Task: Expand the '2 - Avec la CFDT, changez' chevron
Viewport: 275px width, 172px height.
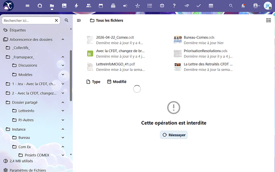Action: (x=63, y=93)
